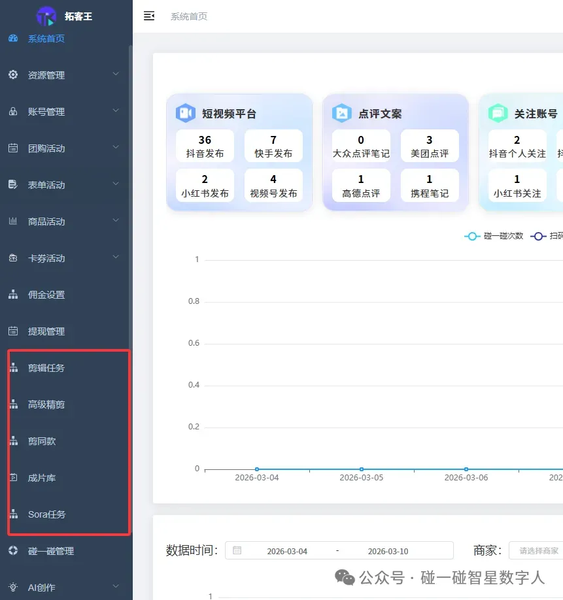Viewport: 563px width, 600px height.
Task: Click the 成片库 sidebar icon
Action: pyautogui.click(x=13, y=478)
